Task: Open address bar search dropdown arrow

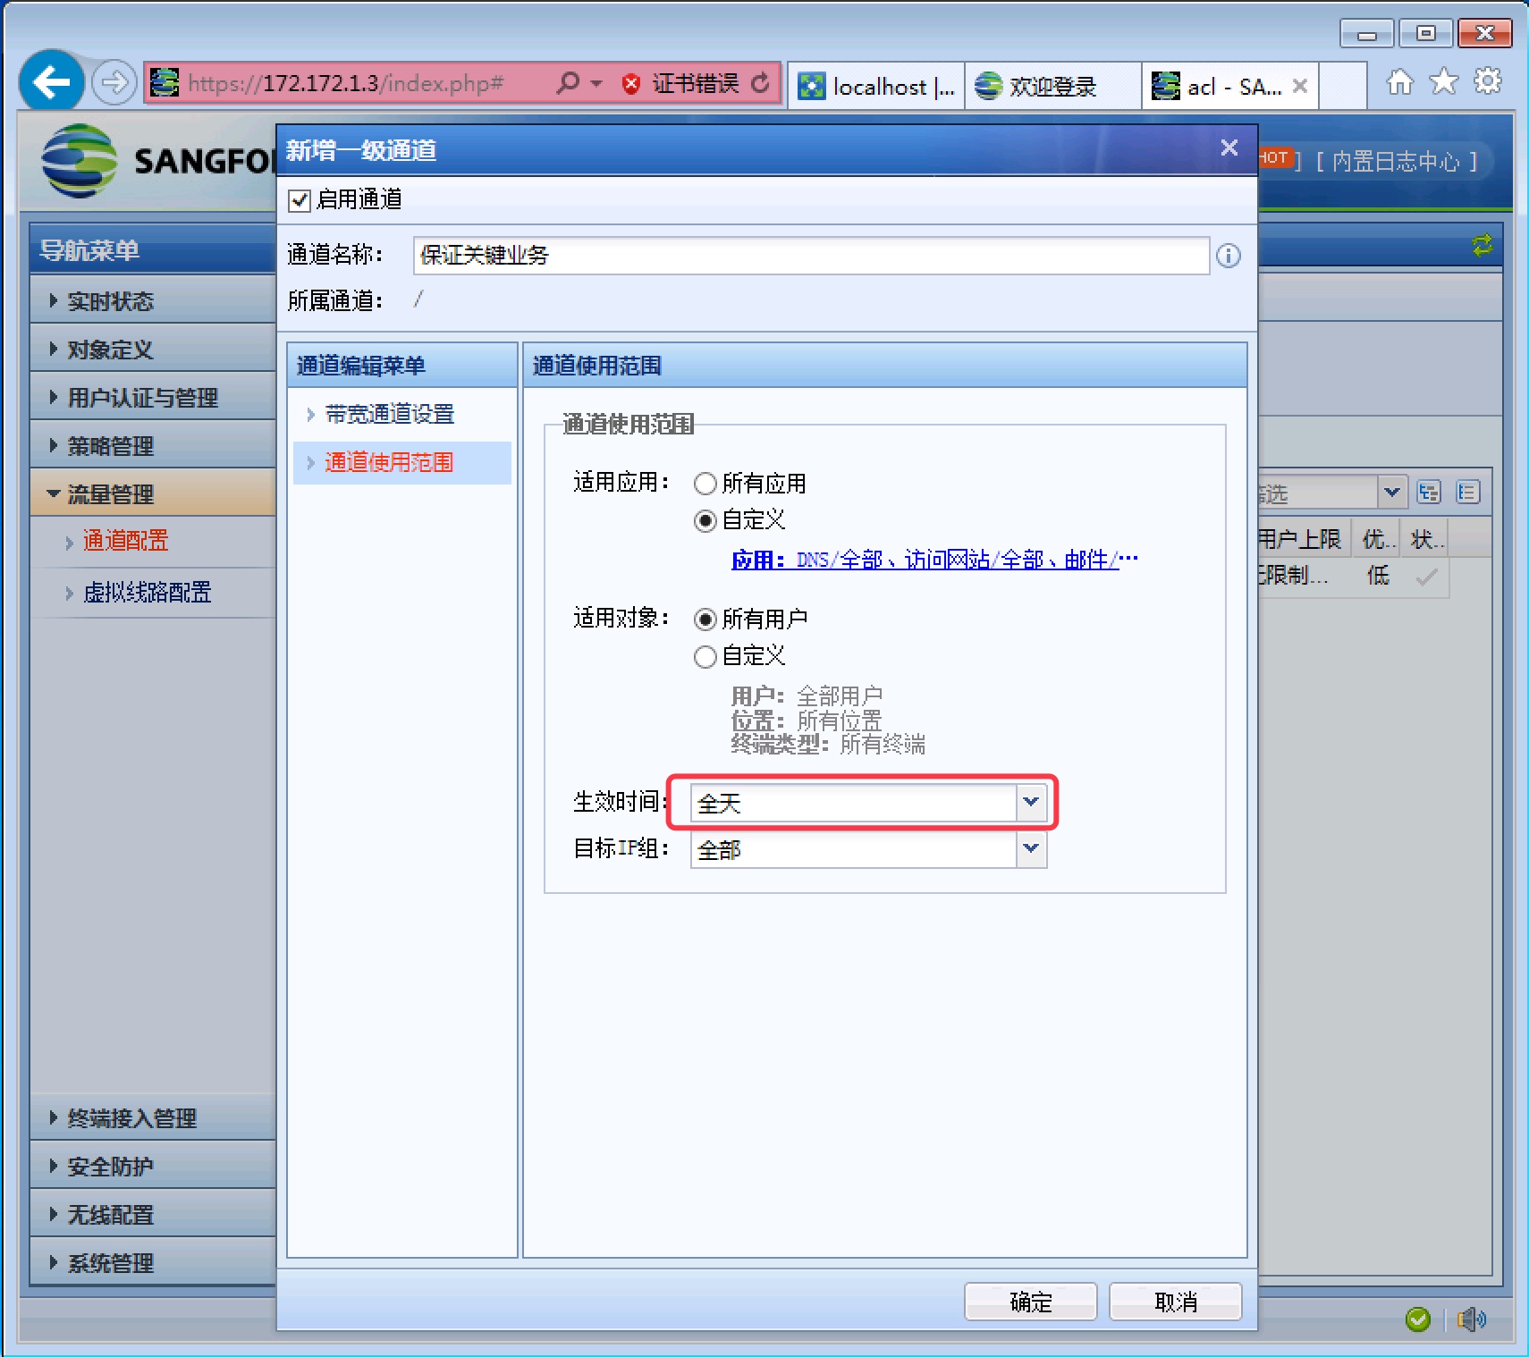Action: (x=596, y=84)
